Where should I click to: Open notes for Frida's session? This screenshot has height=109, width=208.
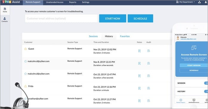click(x=139, y=88)
